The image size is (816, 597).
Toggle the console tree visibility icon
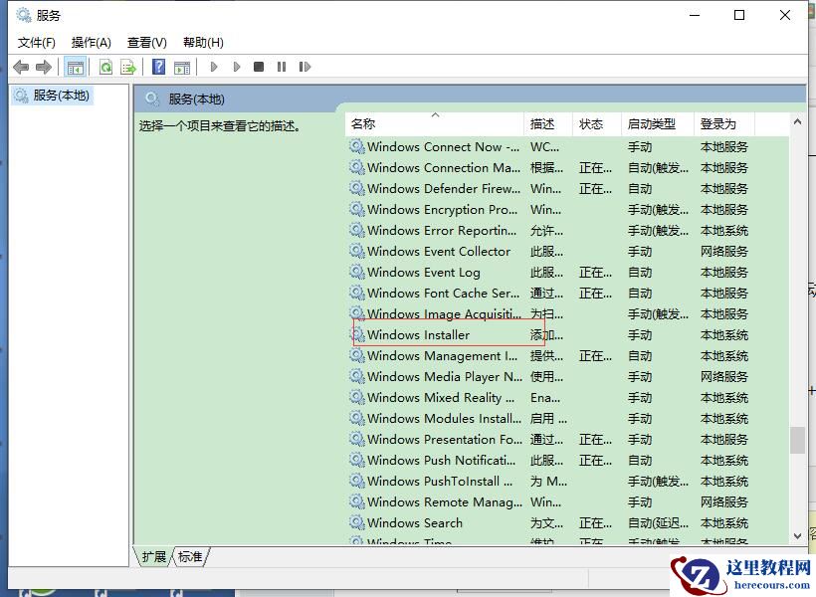click(75, 67)
